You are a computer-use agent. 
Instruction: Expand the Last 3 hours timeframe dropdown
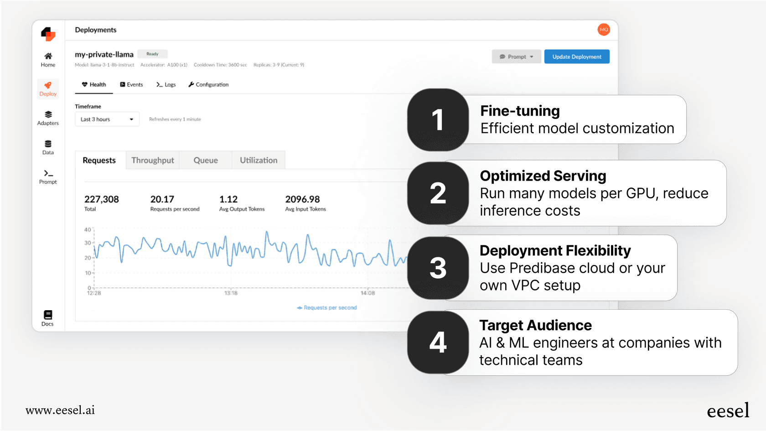click(107, 119)
